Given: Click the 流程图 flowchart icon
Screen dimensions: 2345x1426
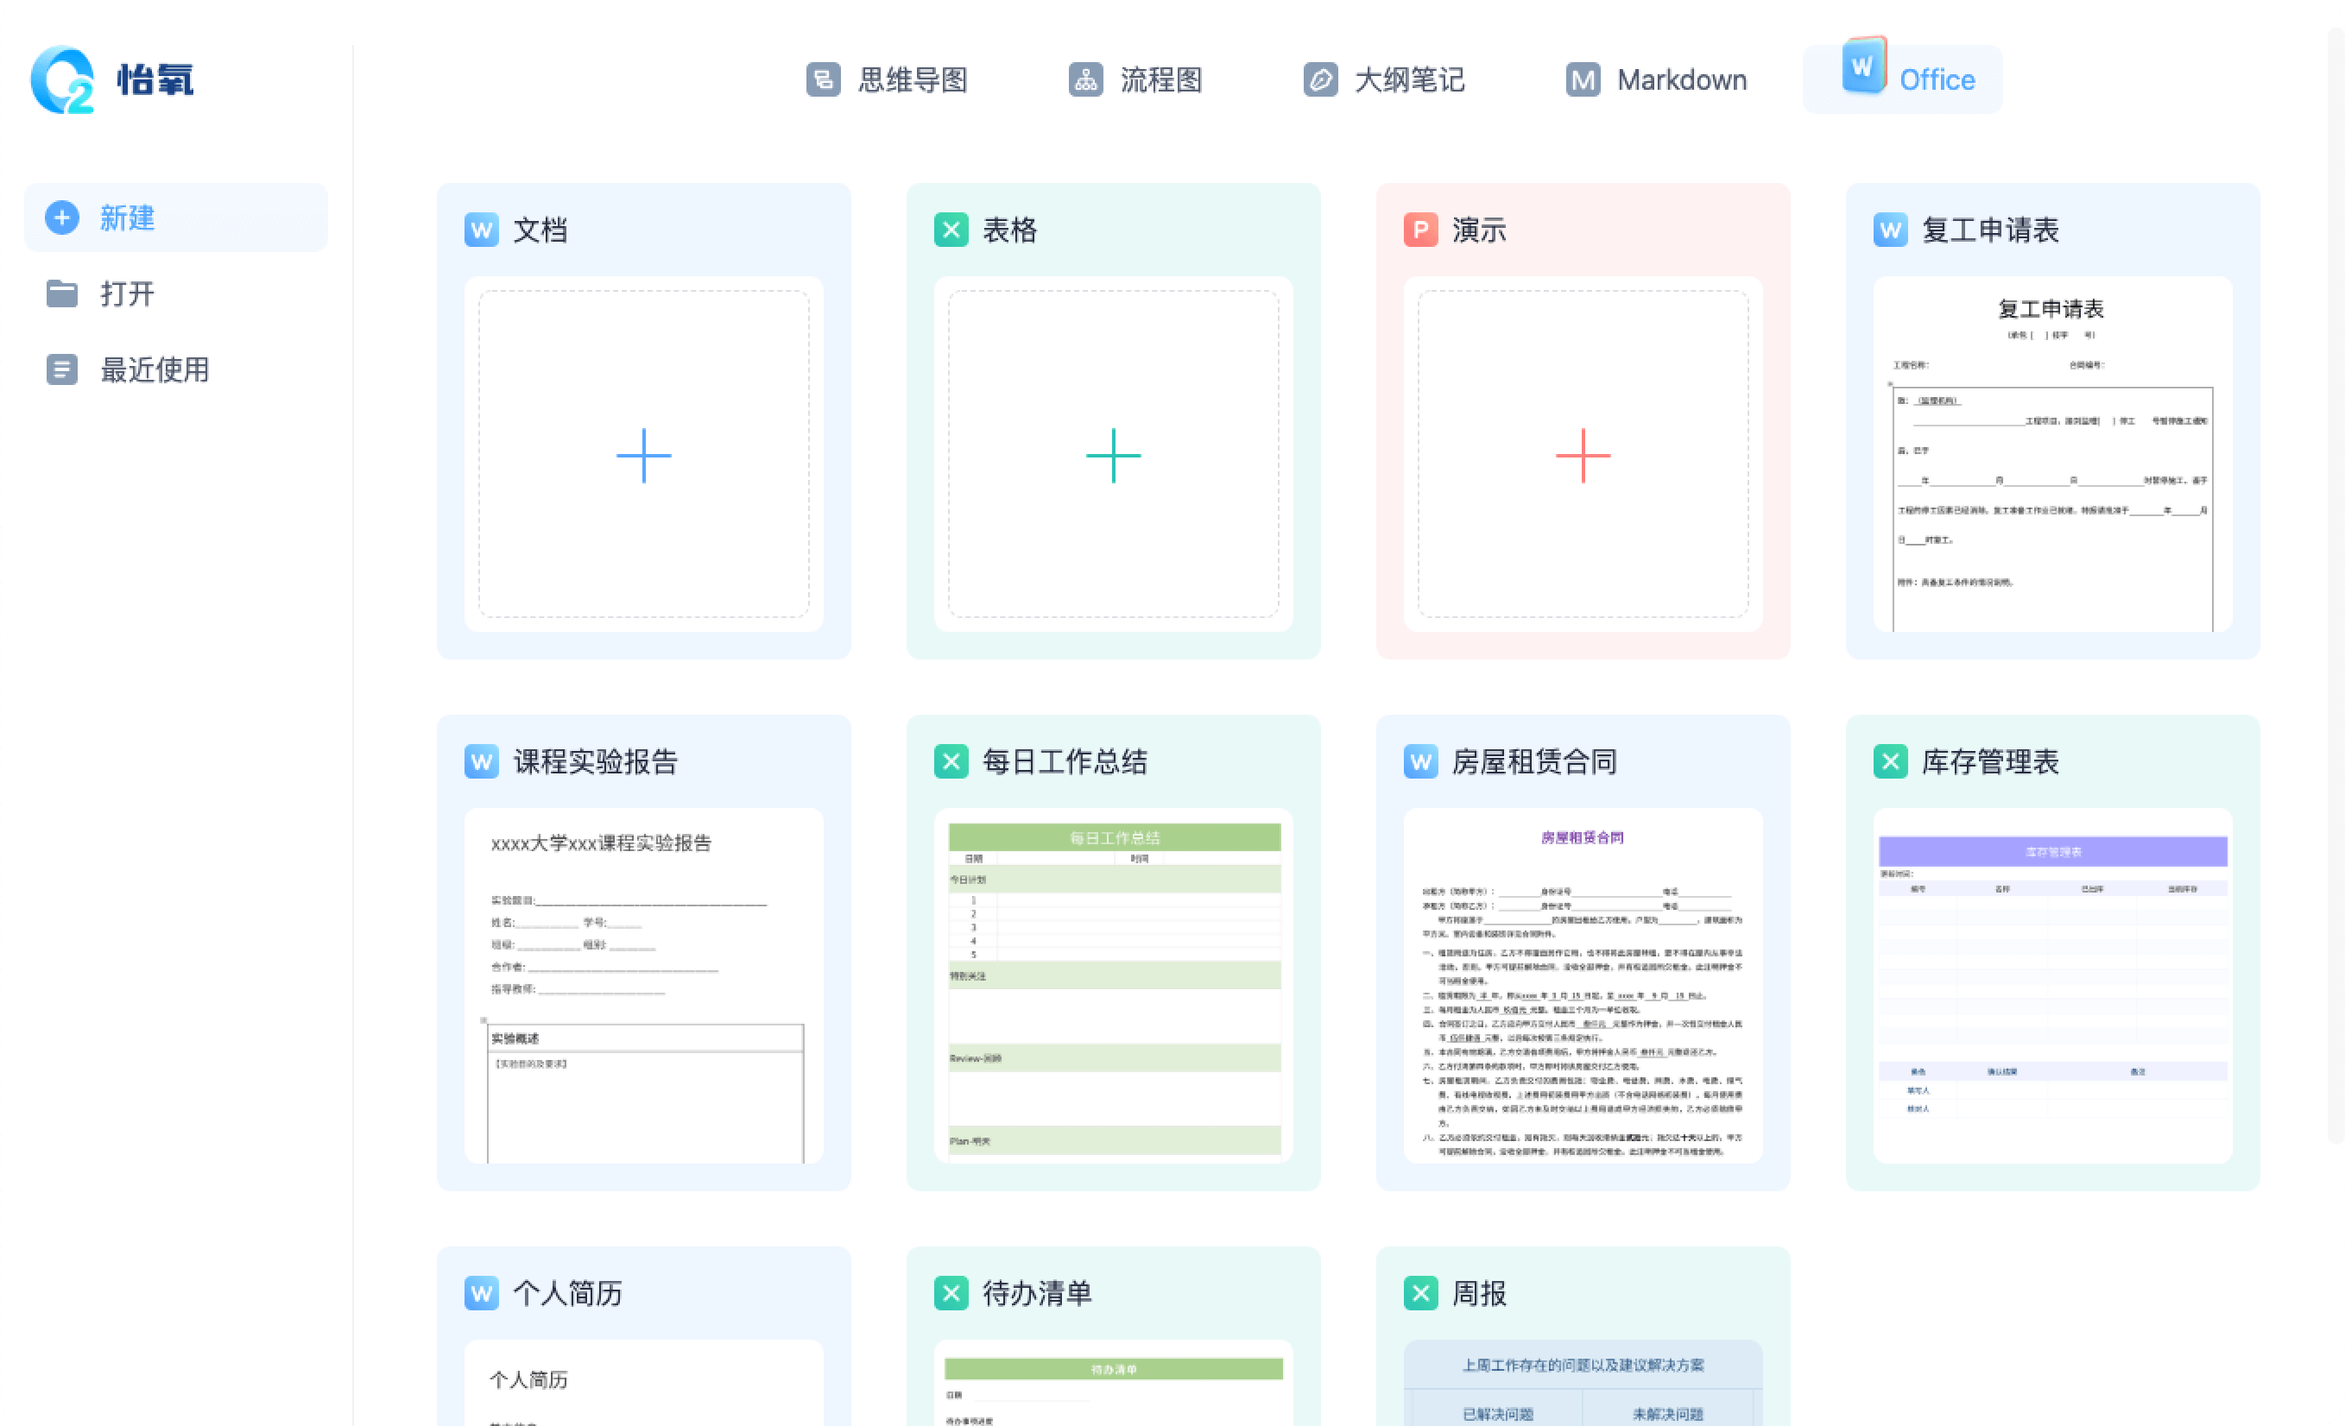Looking at the screenshot, I should (1086, 80).
